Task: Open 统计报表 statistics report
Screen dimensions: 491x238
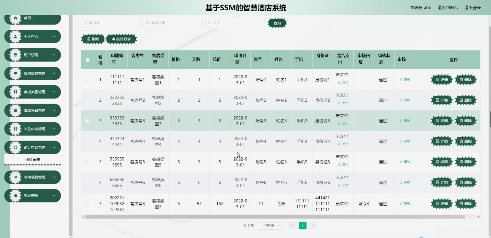Action: pos(121,39)
